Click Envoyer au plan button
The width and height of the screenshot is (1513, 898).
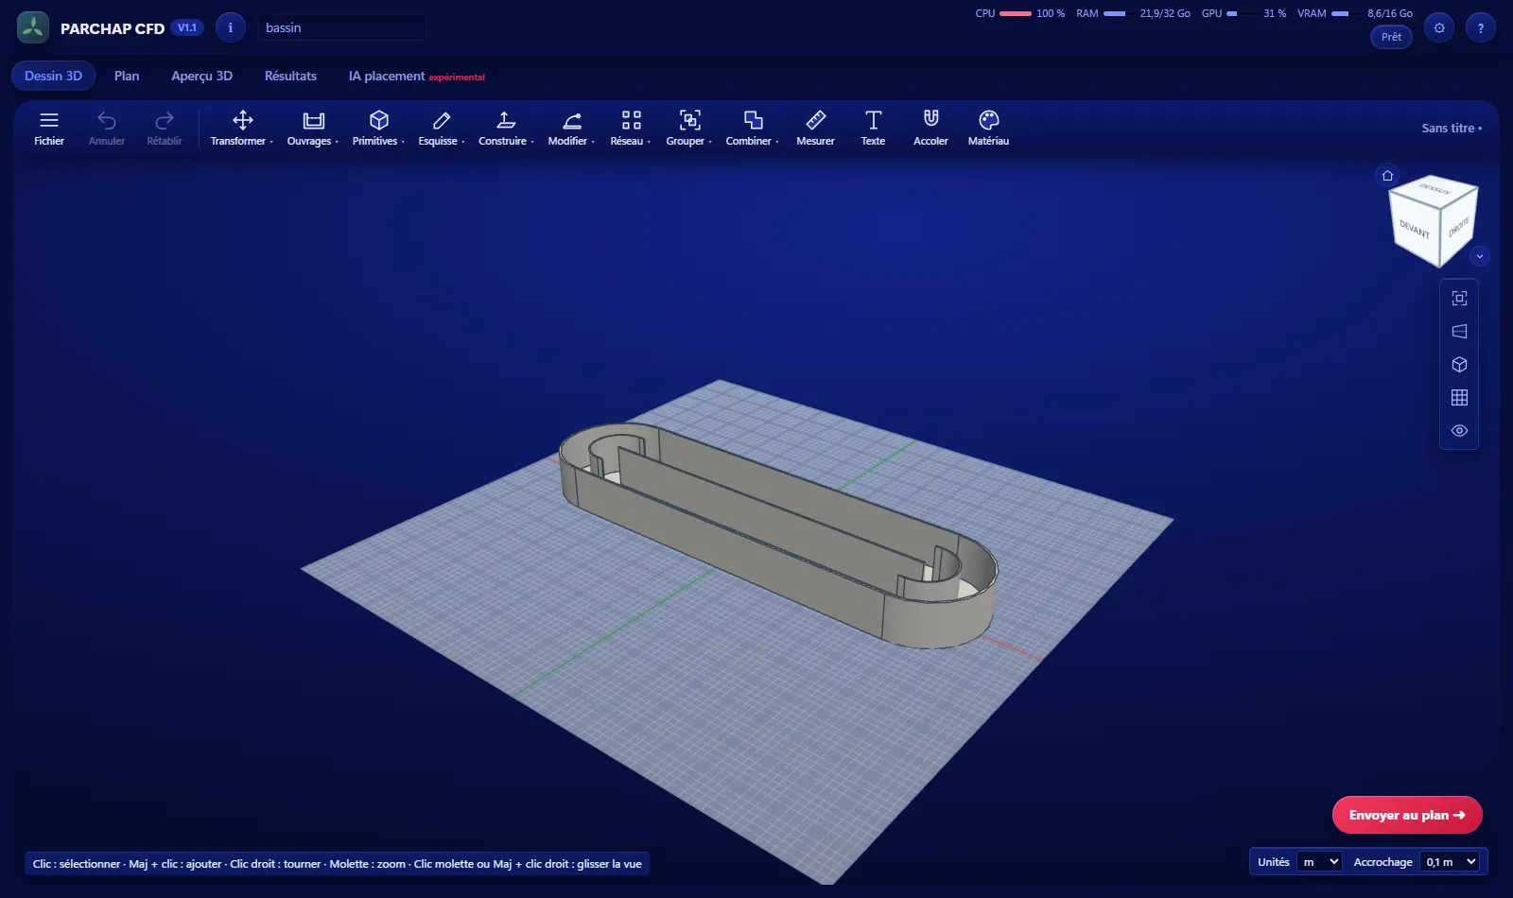pos(1407,815)
